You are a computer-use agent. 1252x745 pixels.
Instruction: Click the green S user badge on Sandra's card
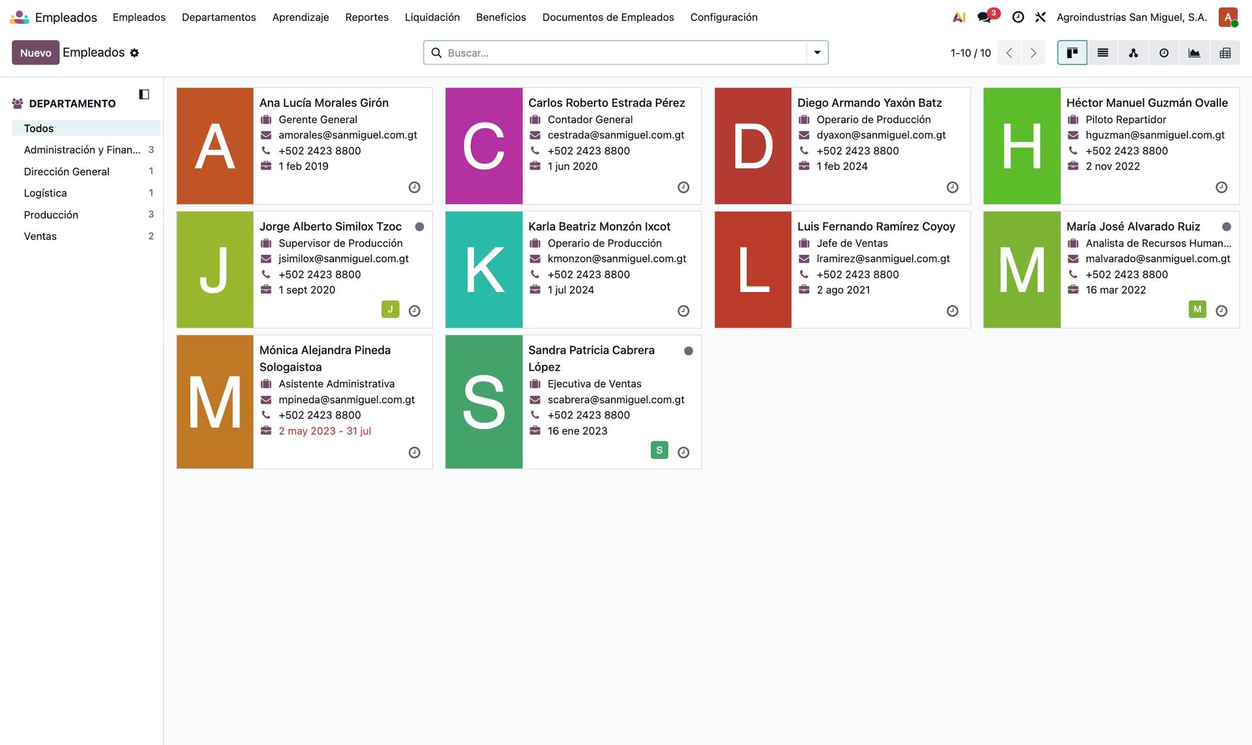click(x=659, y=450)
